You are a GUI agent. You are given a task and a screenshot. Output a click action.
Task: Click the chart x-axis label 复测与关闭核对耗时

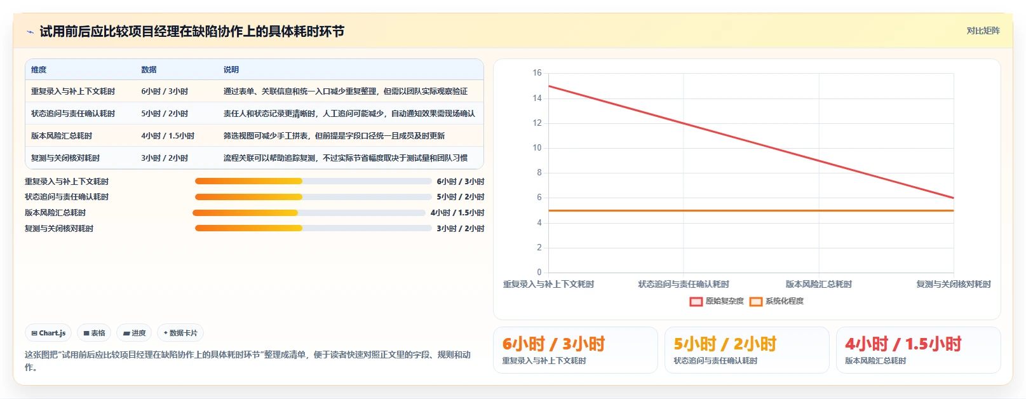(954, 285)
